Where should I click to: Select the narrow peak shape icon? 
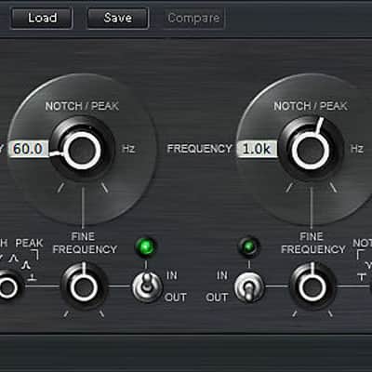click(26, 265)
